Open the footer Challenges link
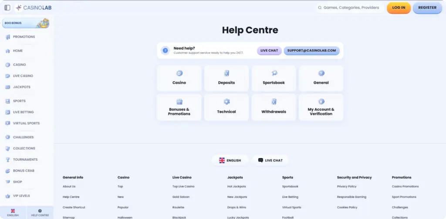The height and width of the screenshot is (219, 446). (400, 207)
